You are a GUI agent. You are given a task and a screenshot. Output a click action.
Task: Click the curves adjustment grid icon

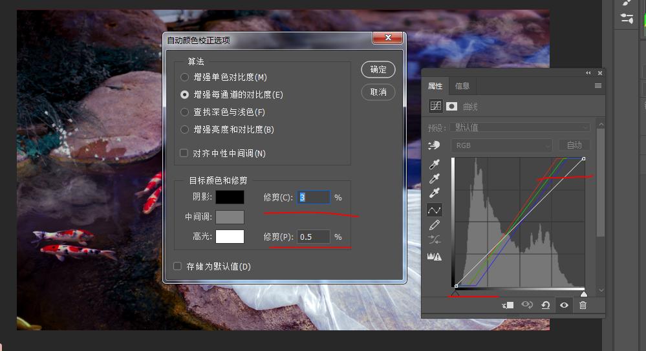[x=435, y=106]
